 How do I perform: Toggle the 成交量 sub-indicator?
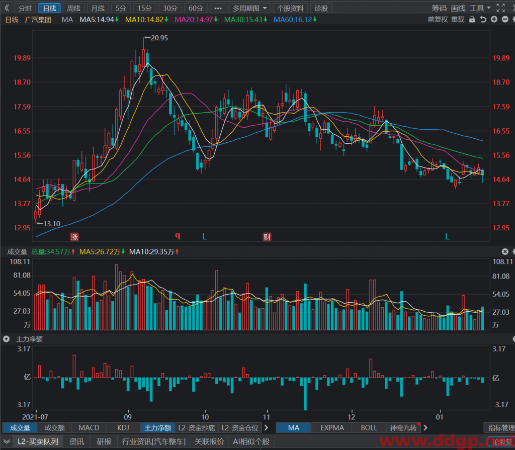tap(20, 428)
